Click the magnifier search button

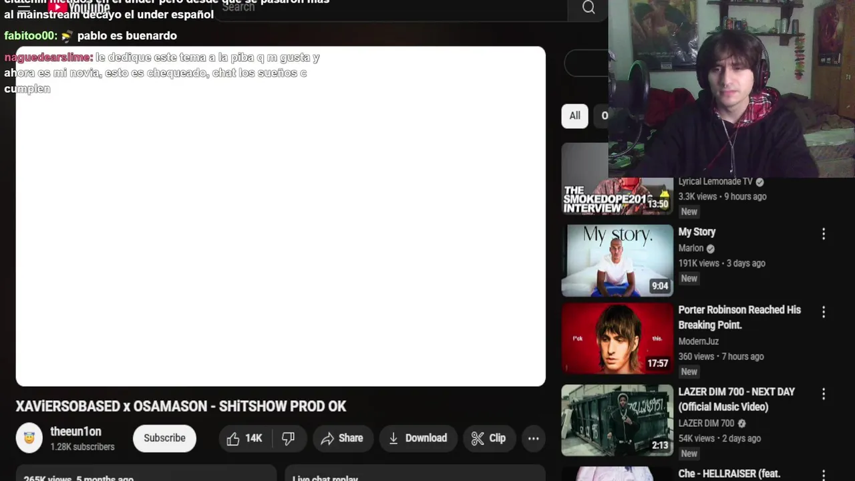tap(588, 7)
